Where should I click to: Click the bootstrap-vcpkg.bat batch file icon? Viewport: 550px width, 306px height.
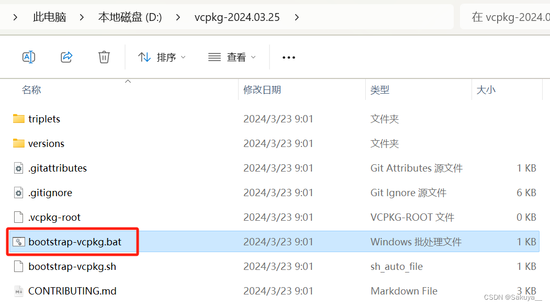(19, 242)
